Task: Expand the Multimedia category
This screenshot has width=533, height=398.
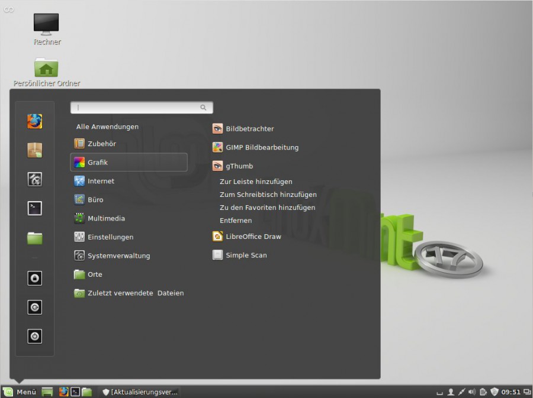Action: [x=107, y=218]
